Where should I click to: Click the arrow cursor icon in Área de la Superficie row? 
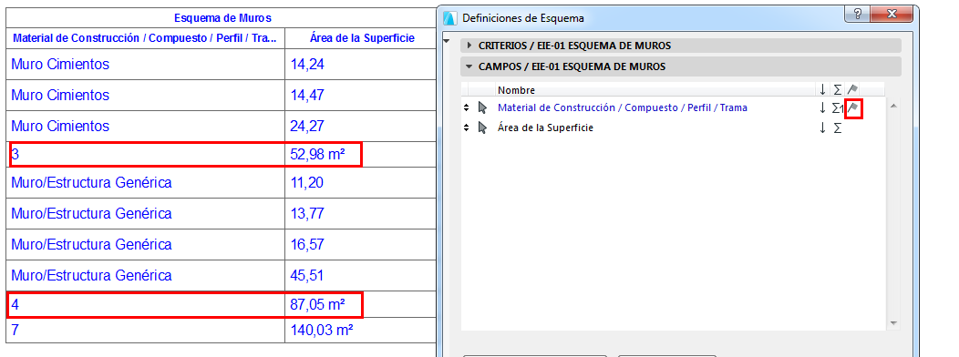(x=482, y=128)
